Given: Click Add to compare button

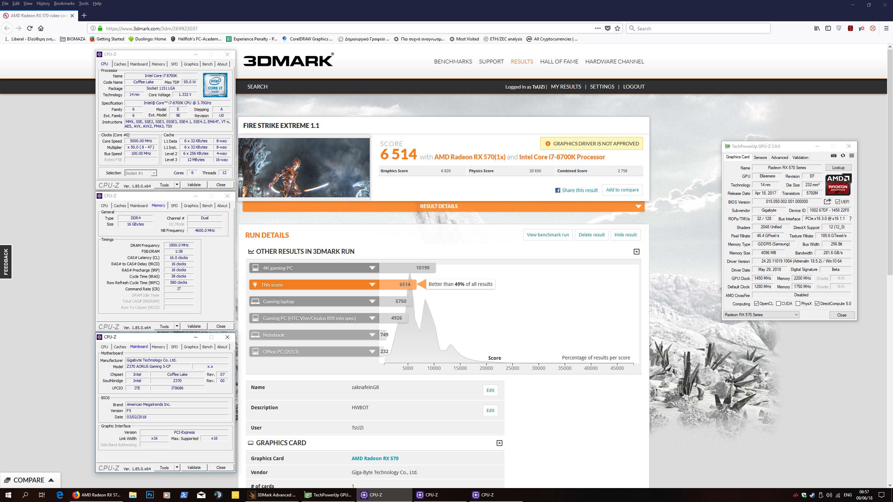Looking at the screenshot, I should pos(622,190).
